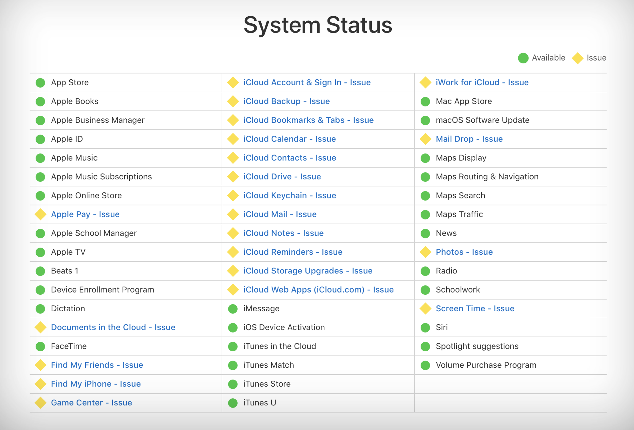This screenshot has height=430, width=634.
Task: Open the Find My Friends issue link
Action: 97,365
